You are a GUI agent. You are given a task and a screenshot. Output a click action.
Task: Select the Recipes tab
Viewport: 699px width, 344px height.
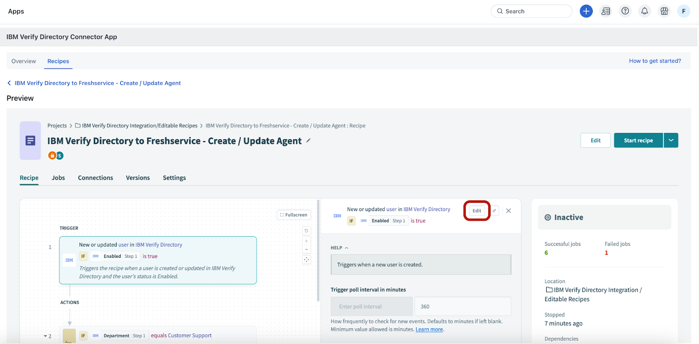58,61
